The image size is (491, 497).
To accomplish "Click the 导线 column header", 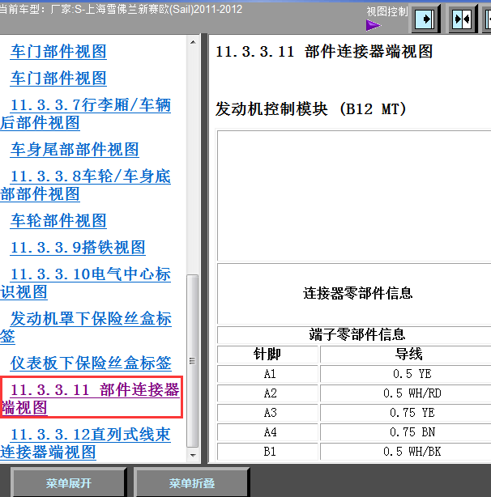I will coord(406,354).
